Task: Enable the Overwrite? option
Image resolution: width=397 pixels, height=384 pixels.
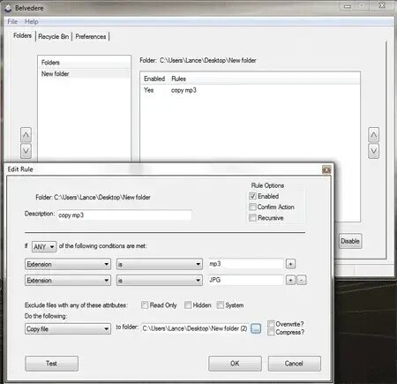Action: coord(271,324)
